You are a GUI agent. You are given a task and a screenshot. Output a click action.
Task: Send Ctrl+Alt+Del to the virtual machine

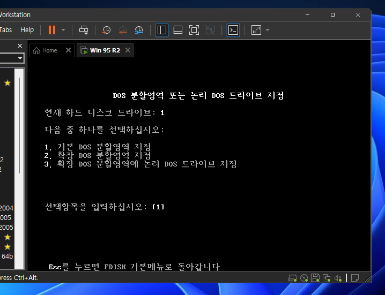(84, 30)
